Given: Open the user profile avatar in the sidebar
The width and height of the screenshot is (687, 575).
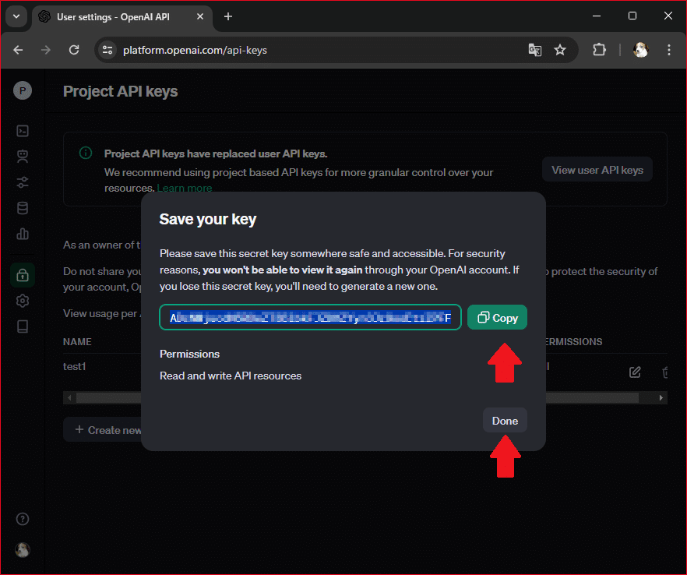Looking at the screenshot, I should point(23,549).
